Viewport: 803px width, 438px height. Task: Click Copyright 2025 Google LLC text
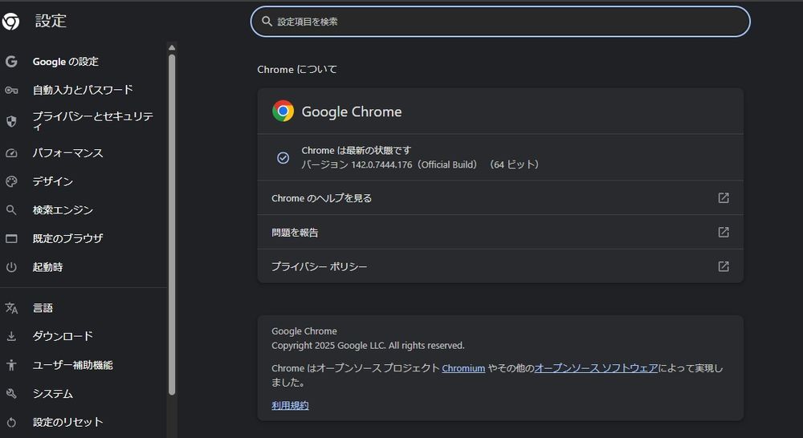pos(369,346)
